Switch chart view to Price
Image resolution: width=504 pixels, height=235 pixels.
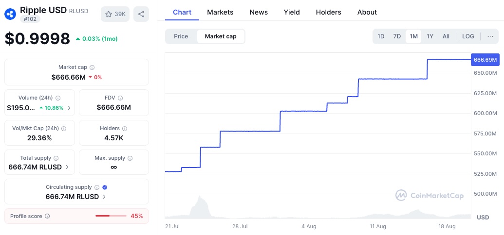click(181, 36)
